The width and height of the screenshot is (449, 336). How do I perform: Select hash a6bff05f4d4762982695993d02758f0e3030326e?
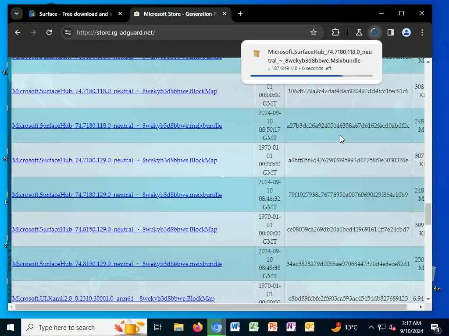coord(348,160)
